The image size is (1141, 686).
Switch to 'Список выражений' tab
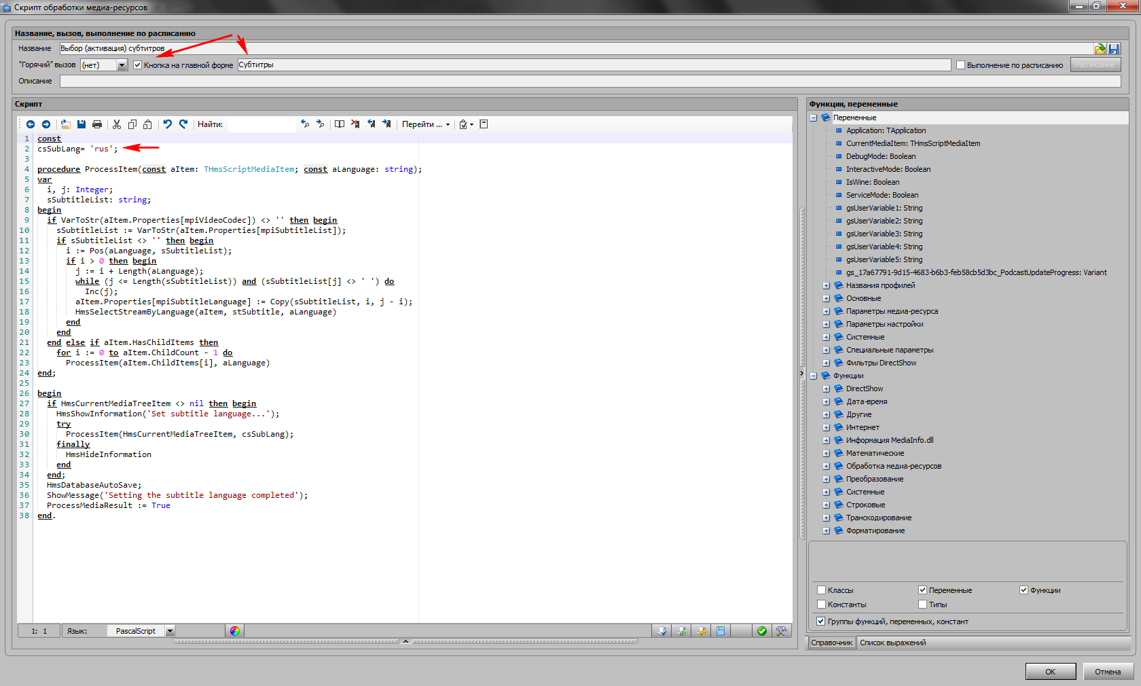892,643
